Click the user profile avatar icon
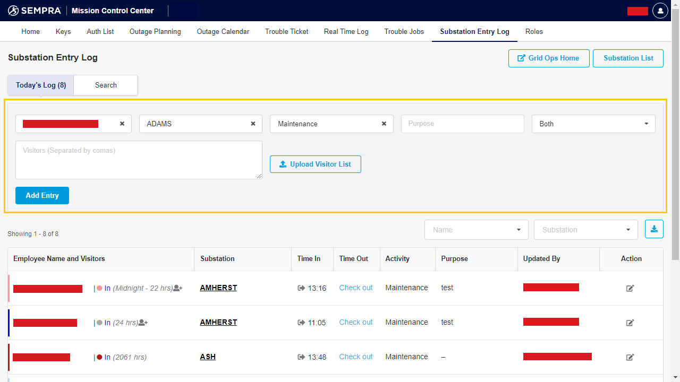 660,11
